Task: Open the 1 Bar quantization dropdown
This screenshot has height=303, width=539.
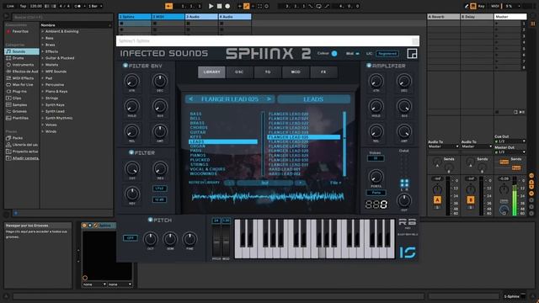Action: tap(95, 6)
